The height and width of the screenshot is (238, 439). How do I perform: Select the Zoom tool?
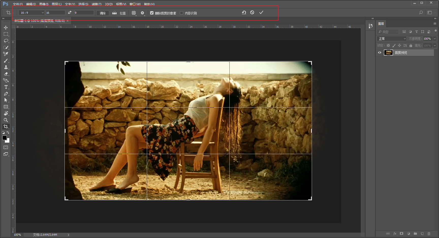click(x=6, y=120)
